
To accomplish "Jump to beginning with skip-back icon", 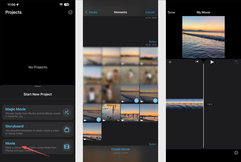I will tap(197, 61).
